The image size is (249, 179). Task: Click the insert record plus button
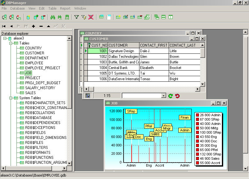coord(33,26)
